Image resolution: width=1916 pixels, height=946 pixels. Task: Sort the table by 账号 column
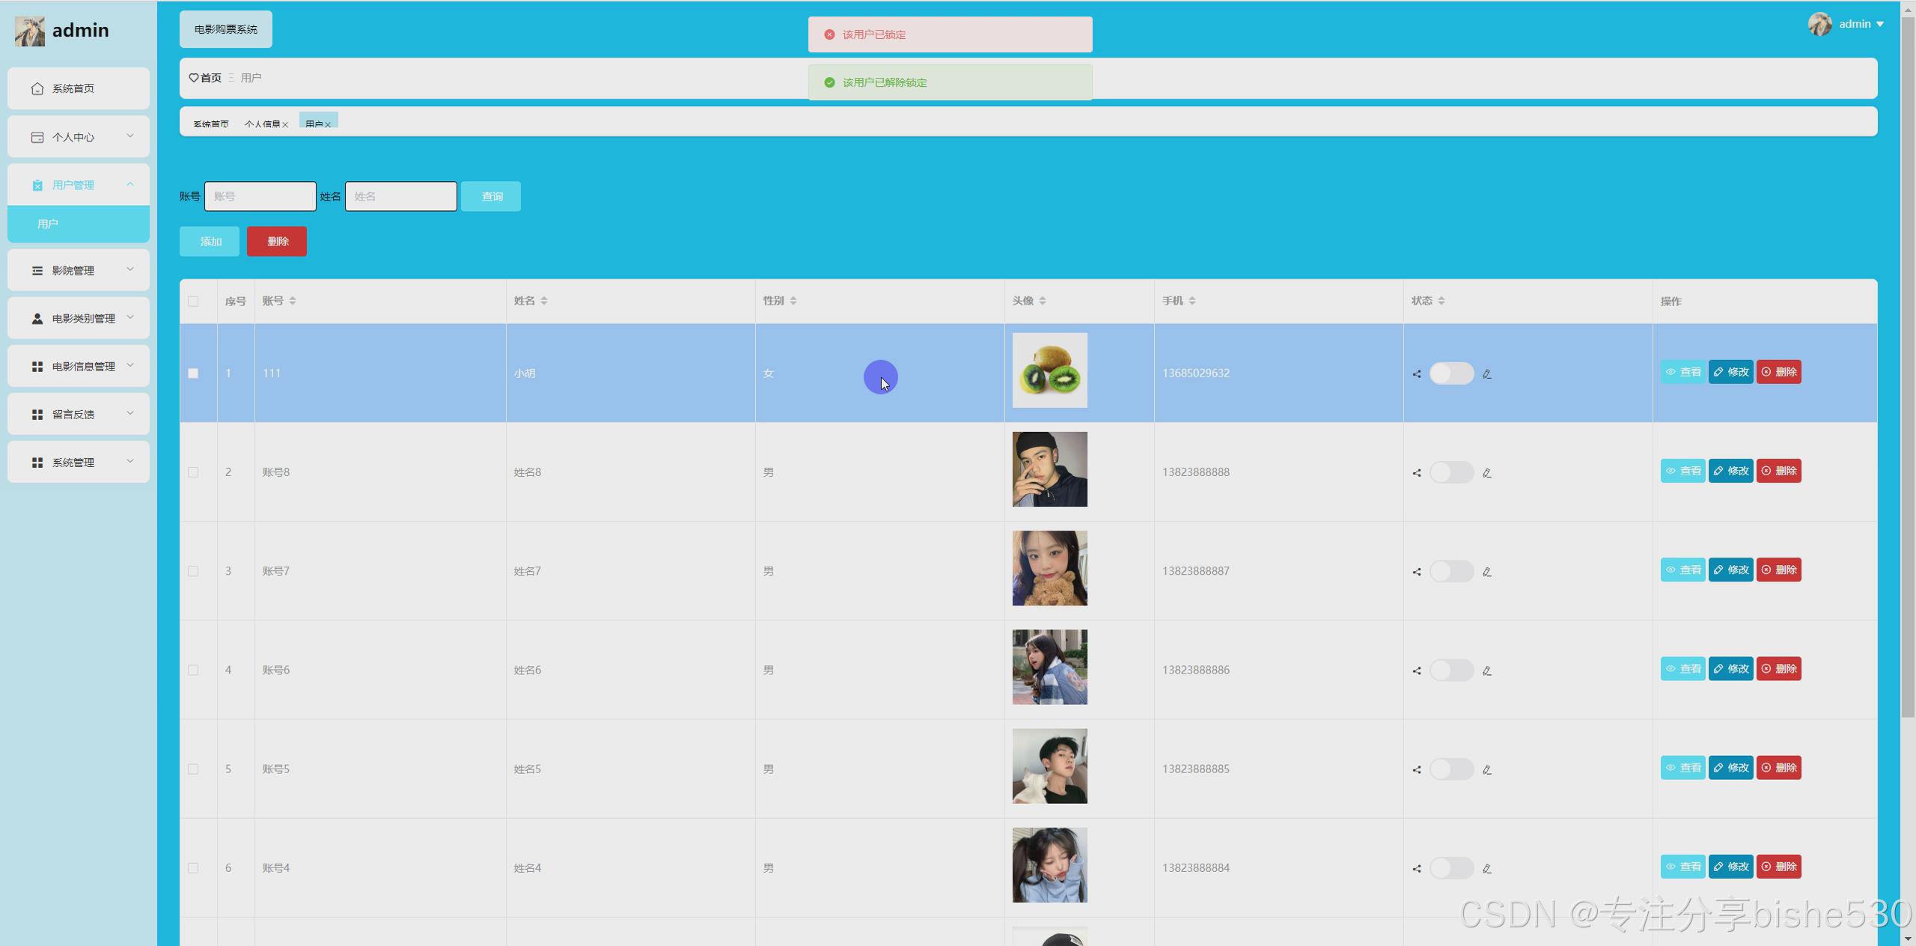pyautogui.click(x=293, y=301)
